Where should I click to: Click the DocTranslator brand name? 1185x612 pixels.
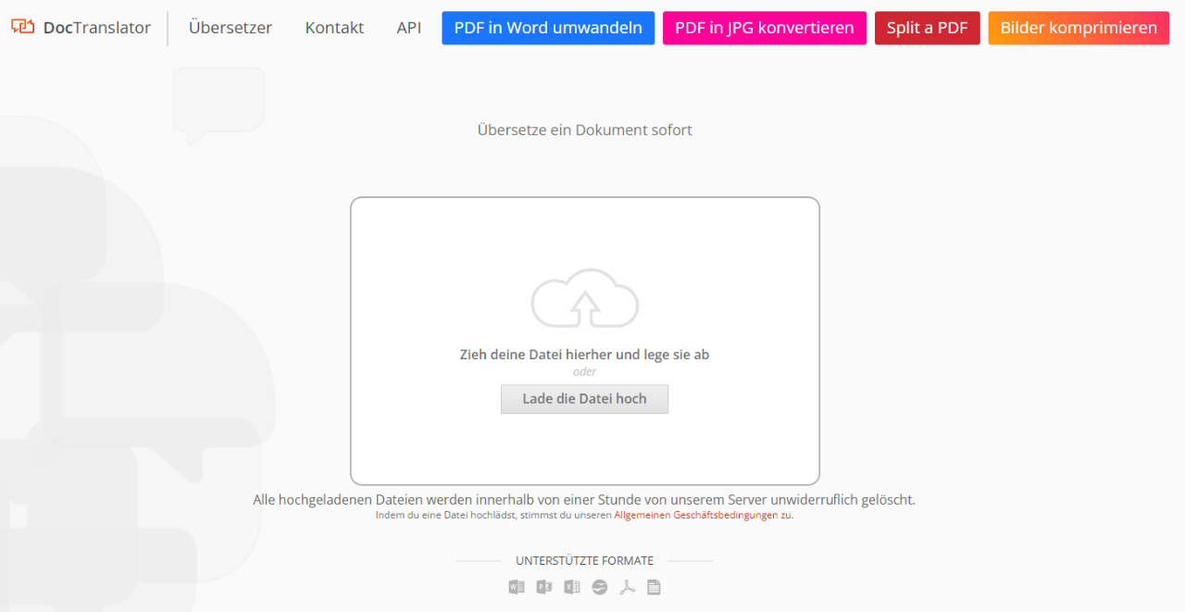click(96, 28)
